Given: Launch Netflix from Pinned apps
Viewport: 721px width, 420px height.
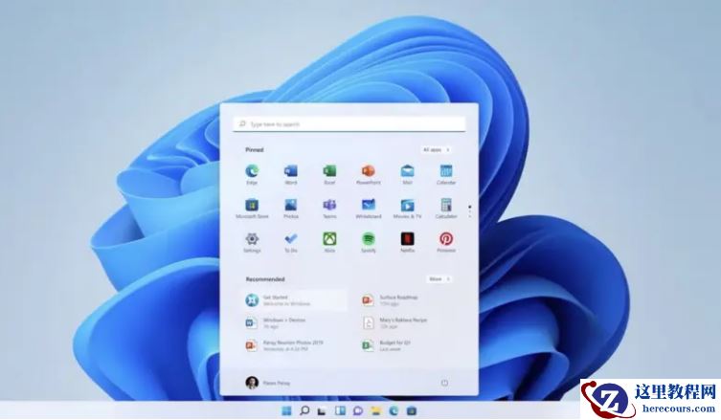Looking at the screenshot, I should (407, 243).
